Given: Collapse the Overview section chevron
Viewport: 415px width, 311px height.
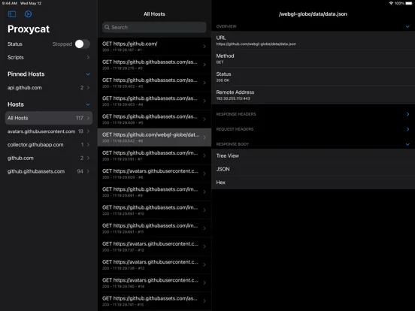Looking at the screenshot, I should pos(407,26).
